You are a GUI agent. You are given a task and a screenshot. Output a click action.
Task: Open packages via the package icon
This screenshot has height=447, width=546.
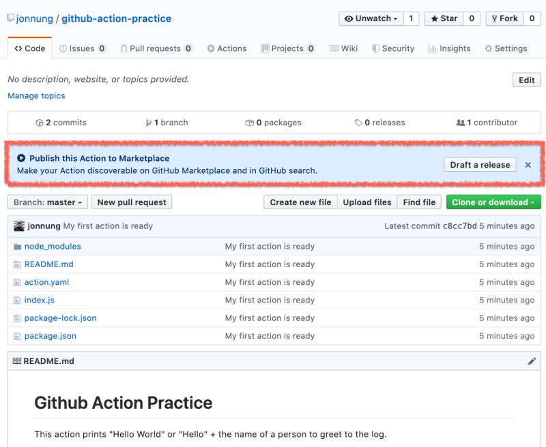point(249,123)
